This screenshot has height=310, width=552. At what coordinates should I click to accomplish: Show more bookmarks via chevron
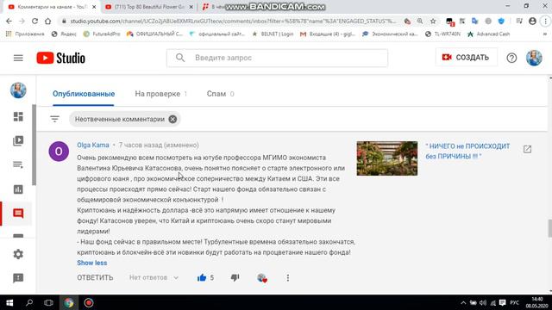[x=545, y=34]
